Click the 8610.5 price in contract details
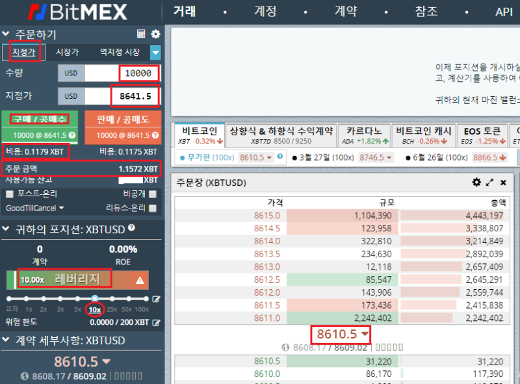The height and width of the screenshot is (384, 520). [x=76, y=361]
